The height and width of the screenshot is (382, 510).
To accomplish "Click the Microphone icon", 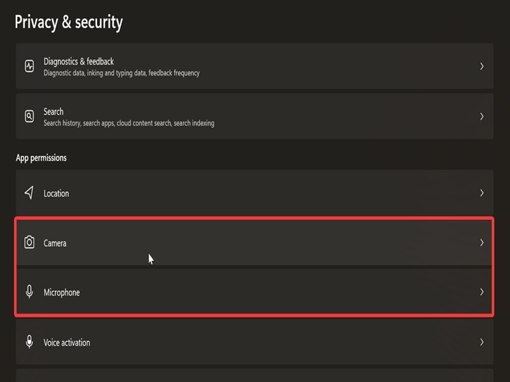I will click(29, 292).
